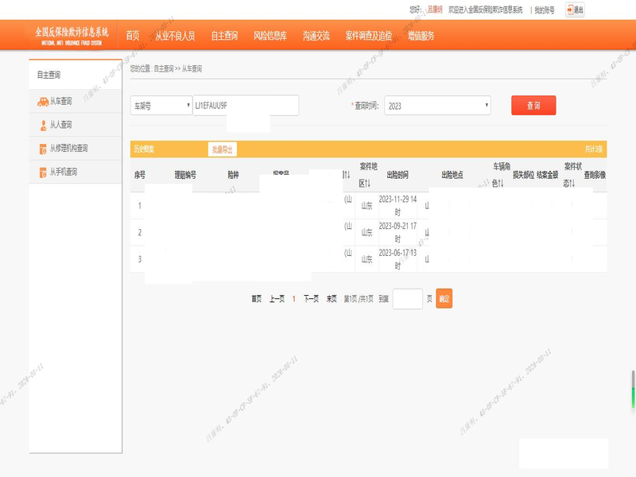The image size is (636, 477).
Task: Select 从修理机构查询 in the sidebar
Action: [x=76, y=149]
